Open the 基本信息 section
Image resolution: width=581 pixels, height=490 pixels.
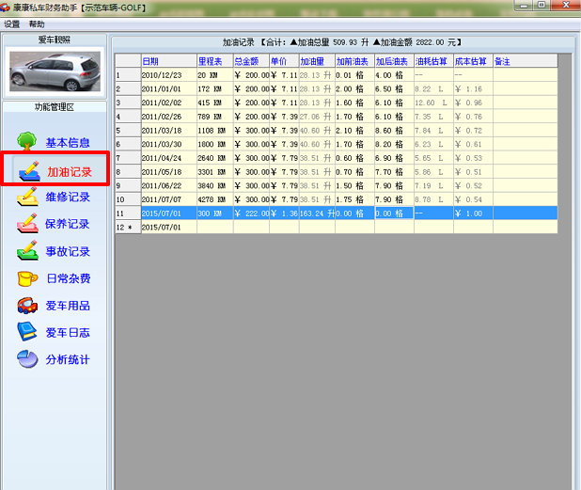68,143
